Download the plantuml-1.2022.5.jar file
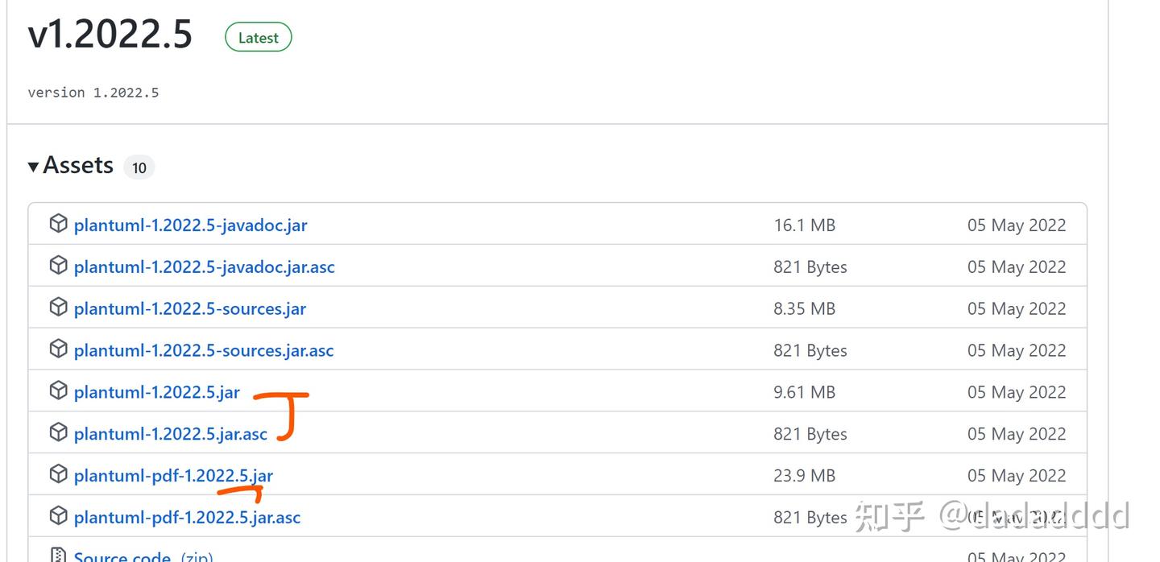 [156, 393]
